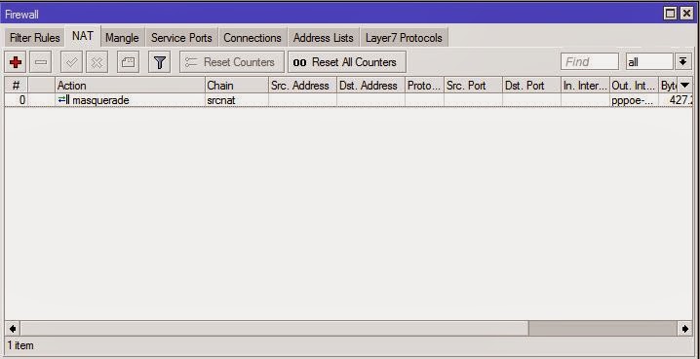The height and width of the screenshot is (359, 700).
Task: Click the 'pppoe-...' out interface cell
Action: click(635, 100)
